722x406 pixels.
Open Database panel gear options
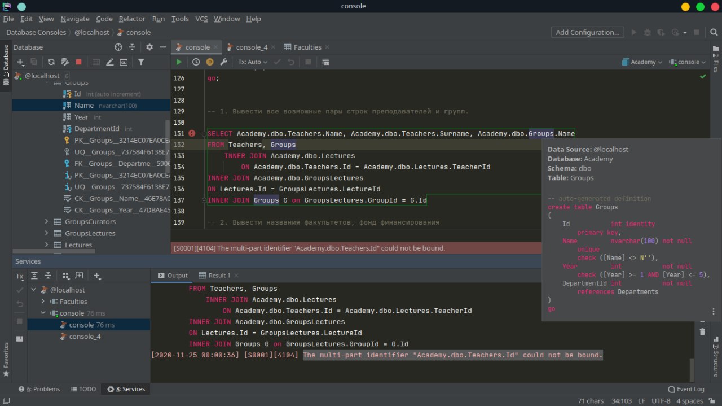pyautogui.click(x=149, y=47)
